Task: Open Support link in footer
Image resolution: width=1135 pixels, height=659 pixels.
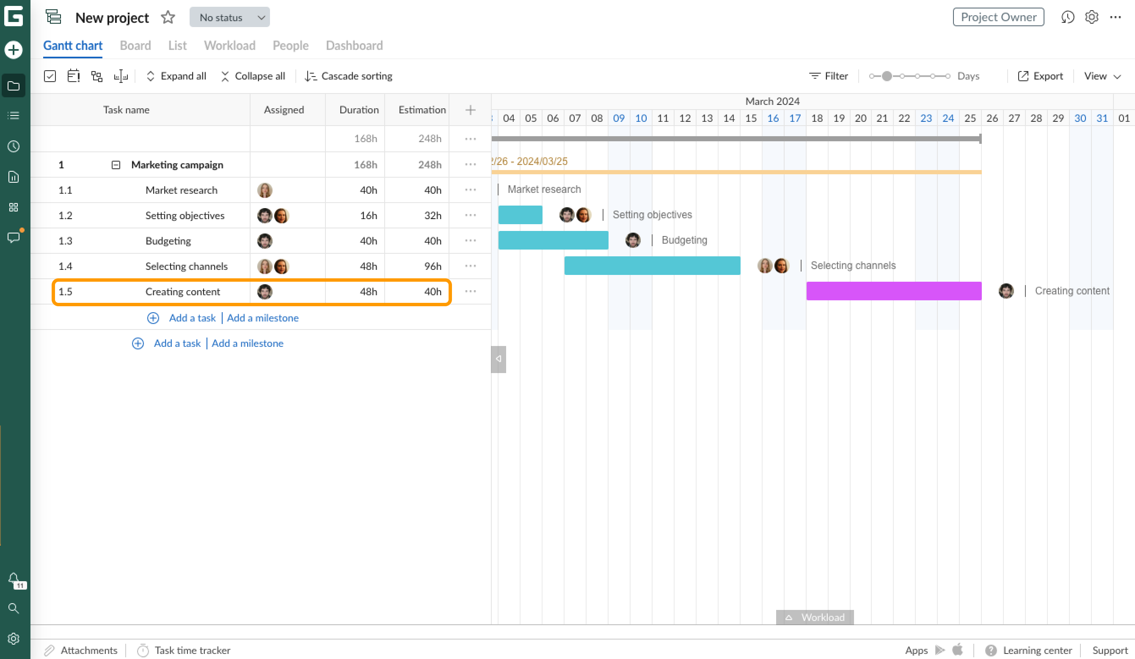Action: (1110, 650)
